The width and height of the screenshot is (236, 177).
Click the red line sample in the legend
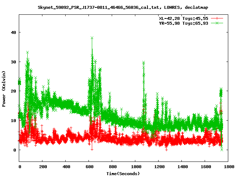coord(217,18)
